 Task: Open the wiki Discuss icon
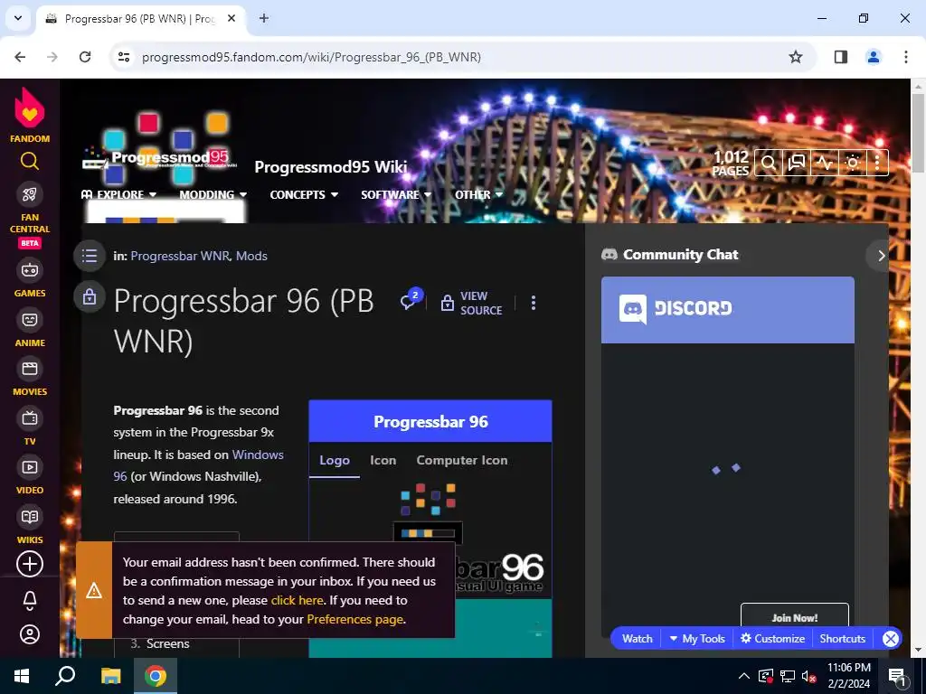point(797,163)
